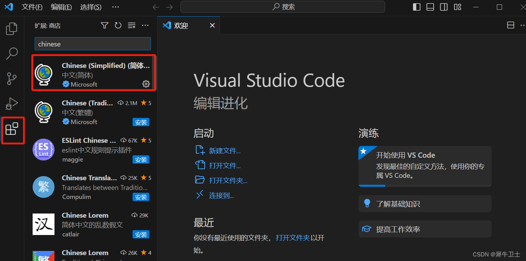
Task: Open the Explorer view in activity bar
Action: (x=12, y=28)
